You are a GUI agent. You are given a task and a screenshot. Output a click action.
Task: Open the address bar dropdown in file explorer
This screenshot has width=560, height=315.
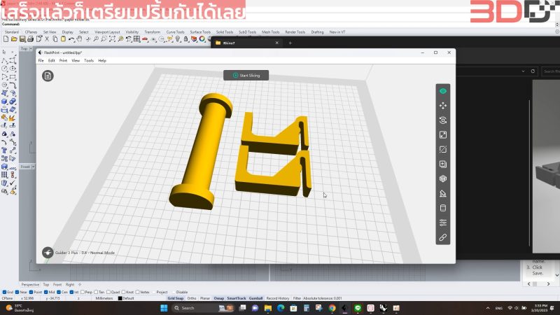pyautogui.click(x=523, y=71)
